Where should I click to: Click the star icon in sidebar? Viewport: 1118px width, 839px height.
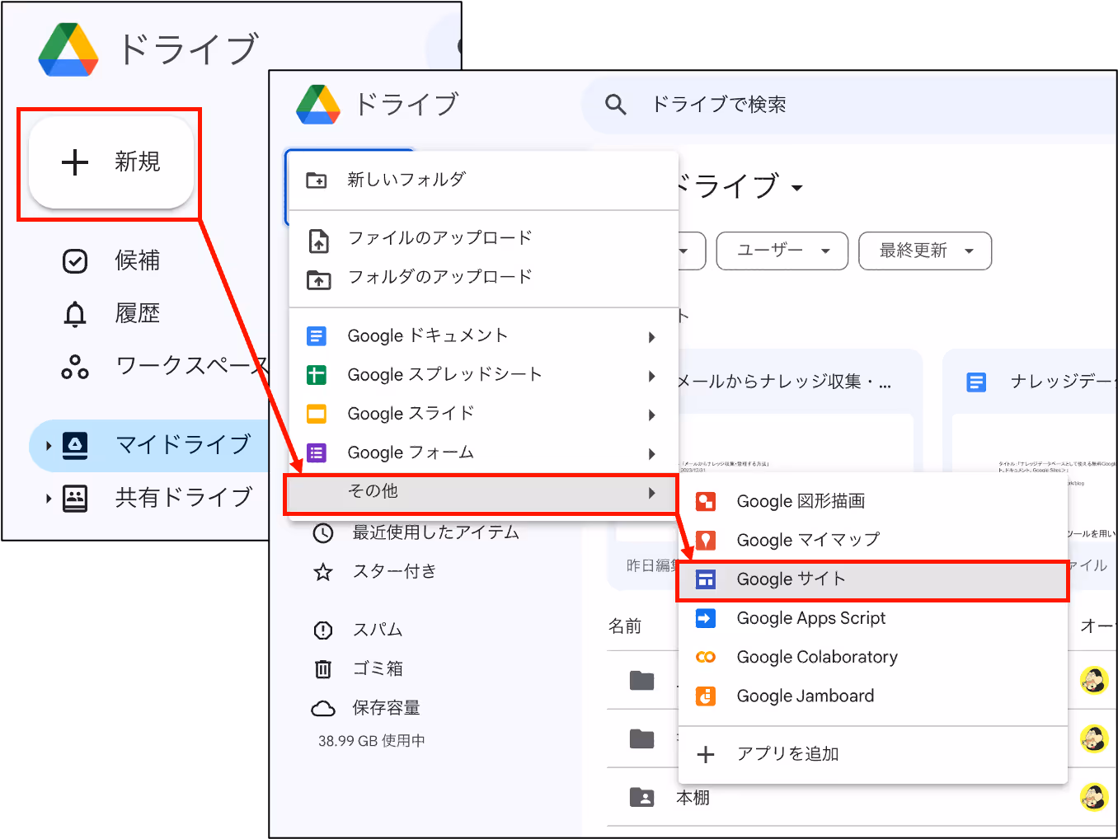pos(323,572)
